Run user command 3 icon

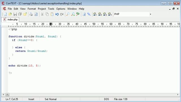[x=105, y=14]
